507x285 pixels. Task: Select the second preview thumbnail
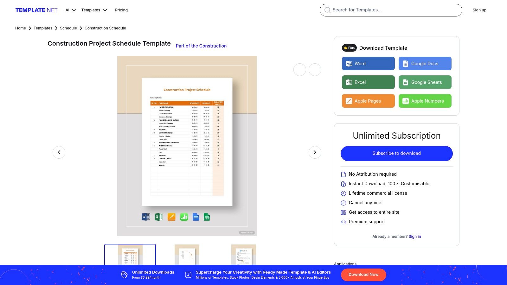click(187, 254)
